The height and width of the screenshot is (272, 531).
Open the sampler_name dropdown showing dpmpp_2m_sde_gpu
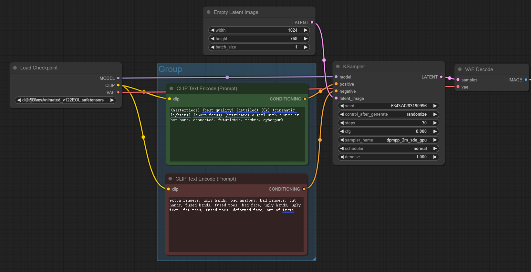389,140
